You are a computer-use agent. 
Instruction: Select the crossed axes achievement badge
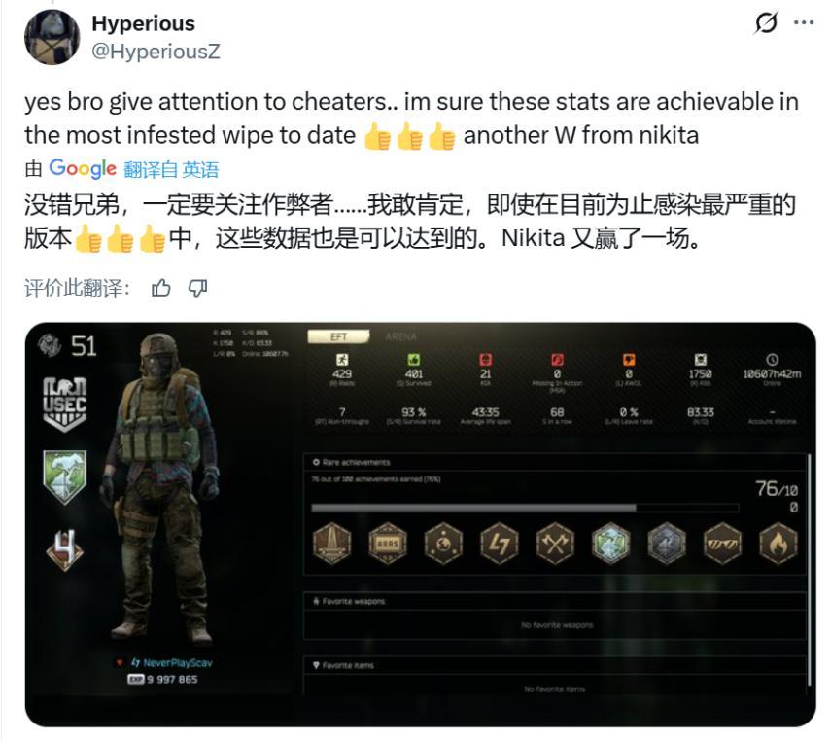(x=555, y=544)
